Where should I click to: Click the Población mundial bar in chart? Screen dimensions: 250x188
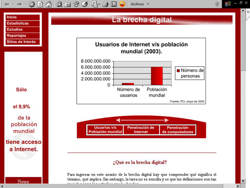click(157, 76)
